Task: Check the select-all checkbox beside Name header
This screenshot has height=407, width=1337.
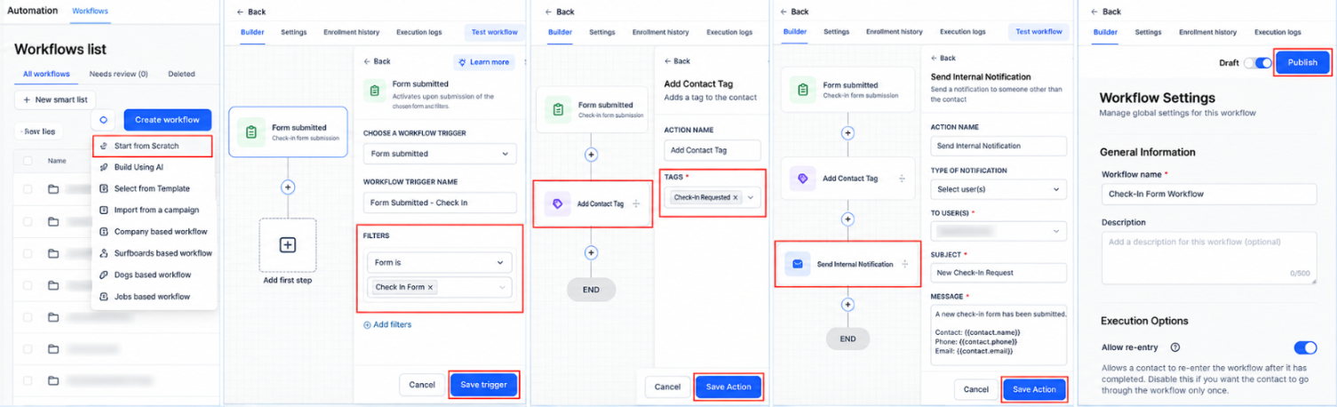Action: pyautogui.click(x=28, y=161)
